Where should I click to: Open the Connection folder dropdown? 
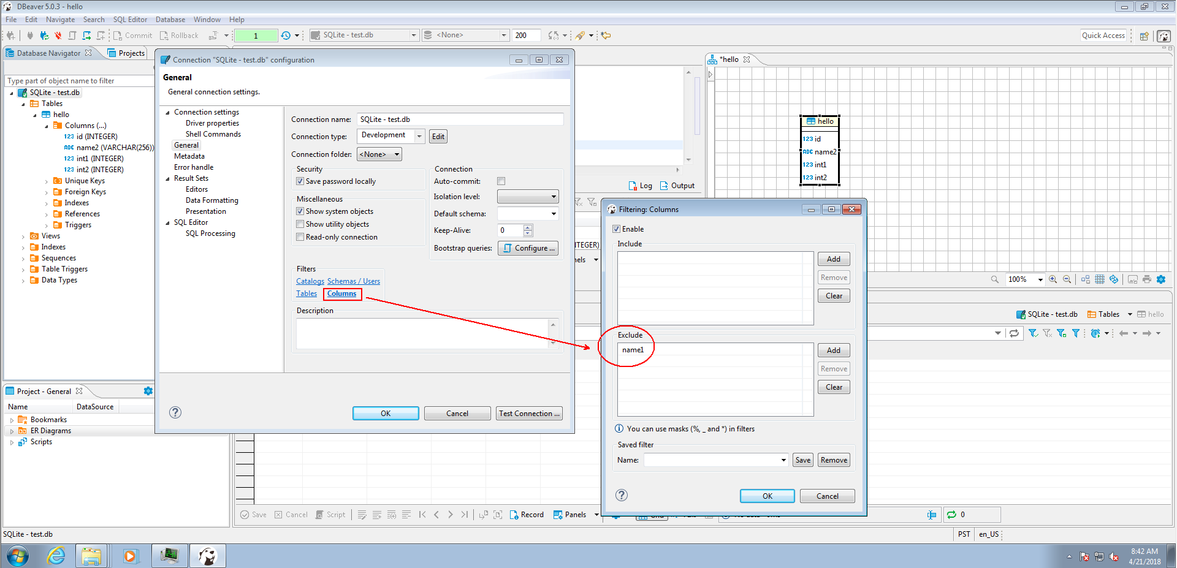click(379, 154)
